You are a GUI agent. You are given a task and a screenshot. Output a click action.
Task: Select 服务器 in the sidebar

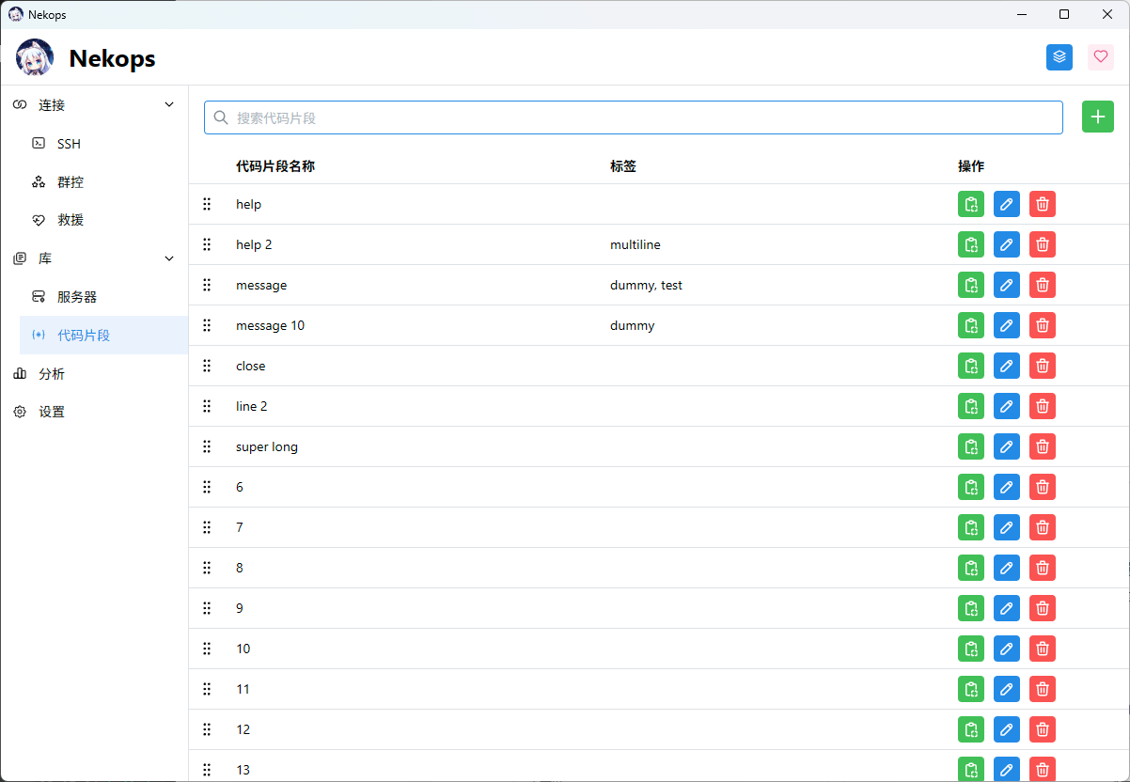pyautogui.click(x=77, y=297)
